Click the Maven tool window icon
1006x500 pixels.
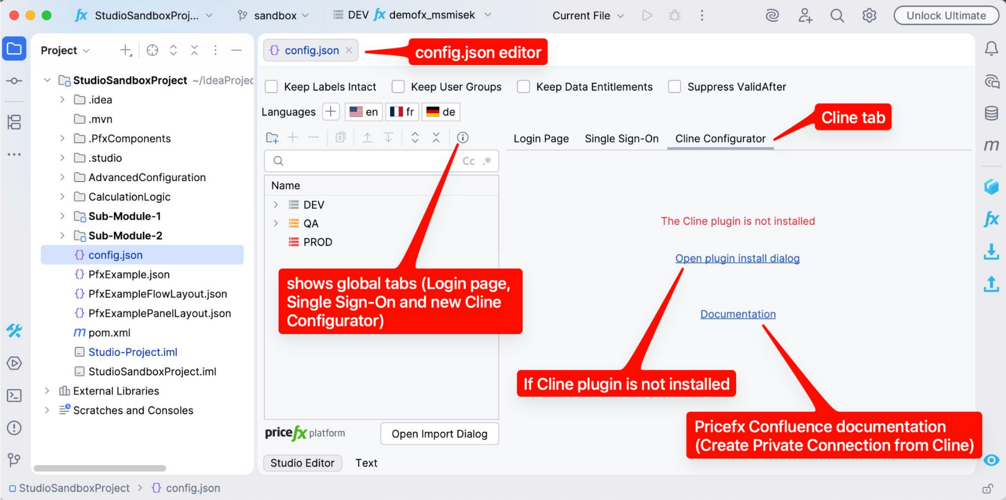point(991,145)
